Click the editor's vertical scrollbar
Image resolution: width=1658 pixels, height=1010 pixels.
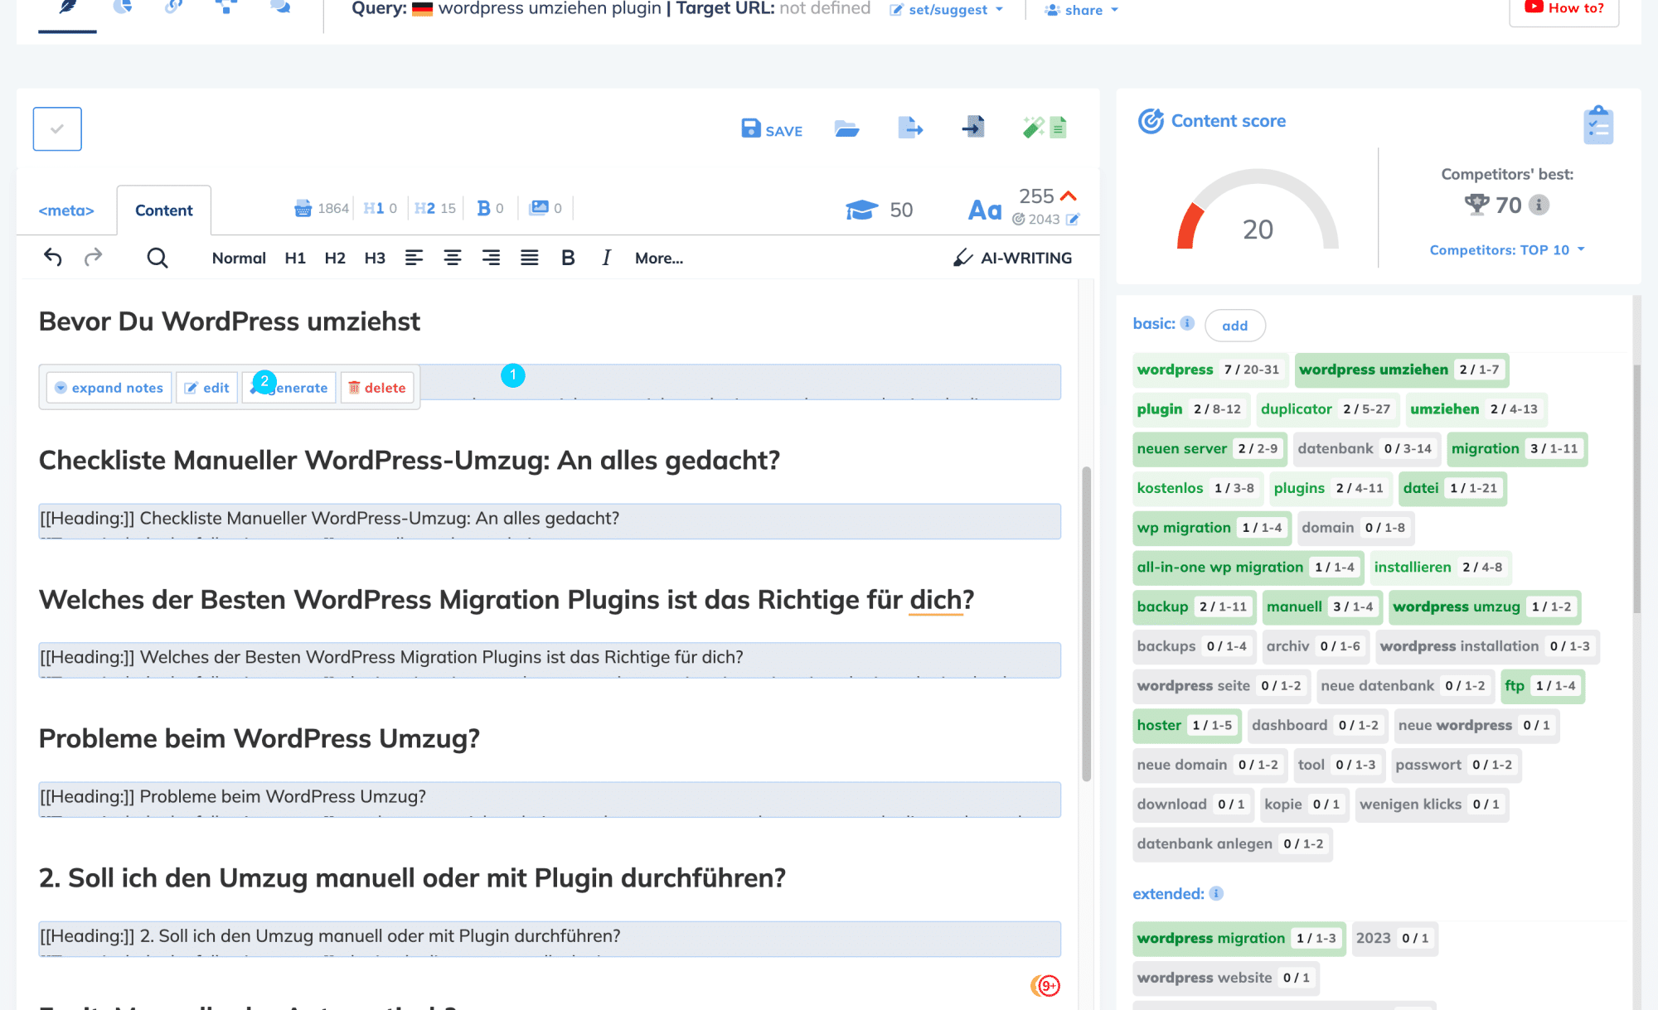tap(1086, 623)
